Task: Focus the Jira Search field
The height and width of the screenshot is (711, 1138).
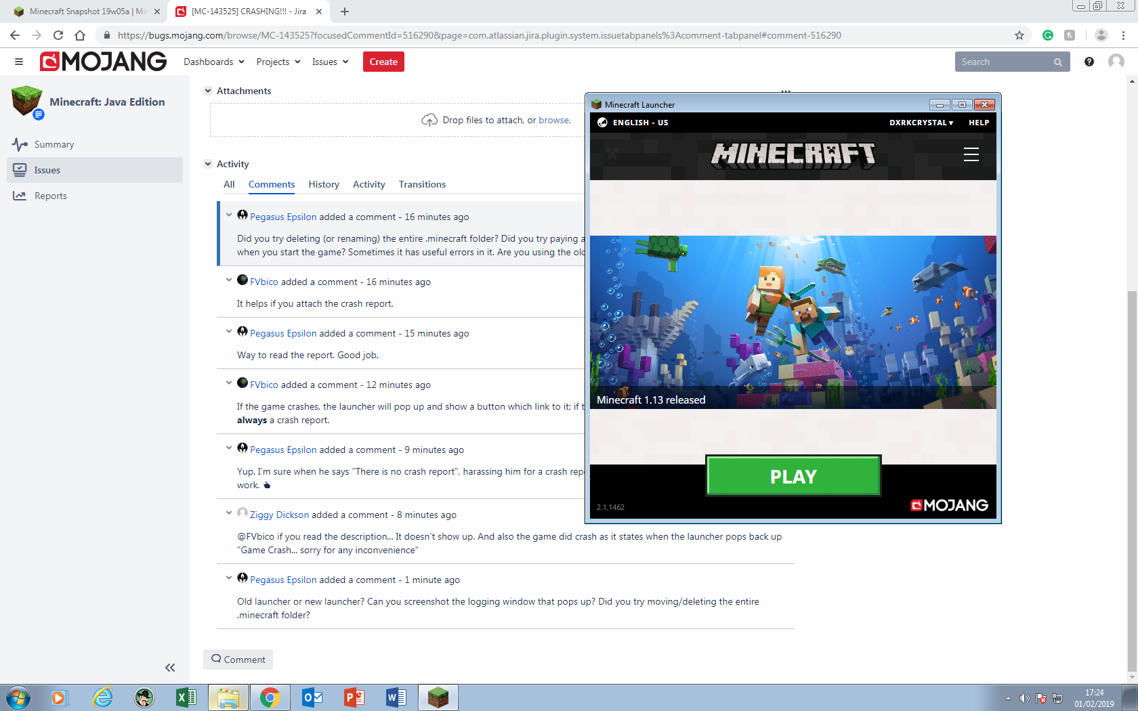Action: click(x=1012, y=62)
